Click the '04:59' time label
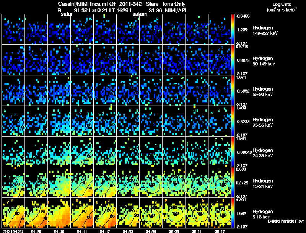 pyautogui.click(x=151, y=231)
